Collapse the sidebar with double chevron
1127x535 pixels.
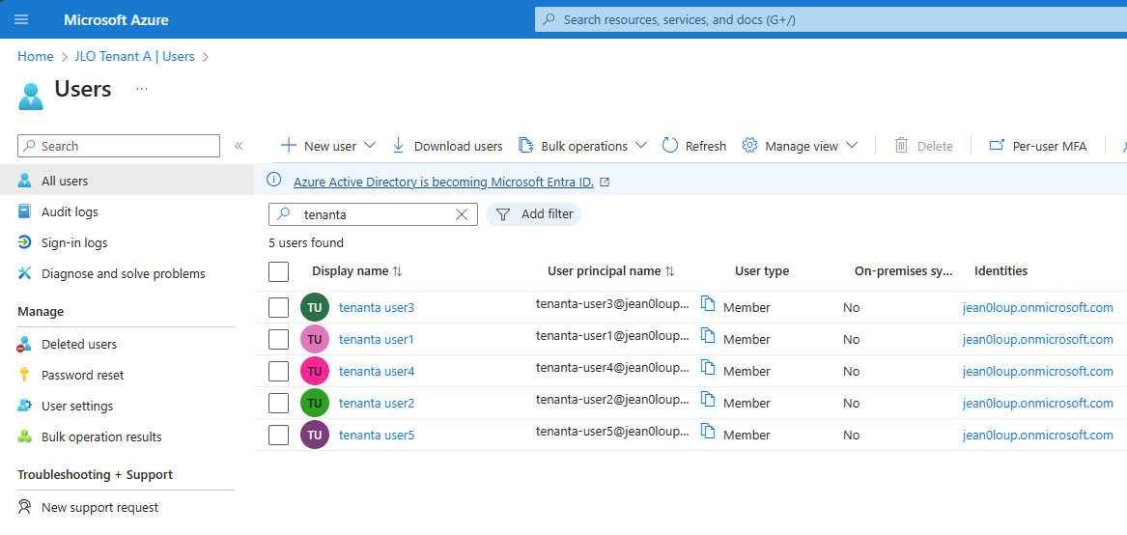pos(239,146)
